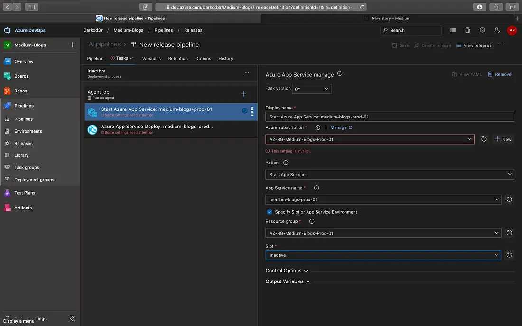Open Deployment groups in the sidebar

(x=34, y=180)
